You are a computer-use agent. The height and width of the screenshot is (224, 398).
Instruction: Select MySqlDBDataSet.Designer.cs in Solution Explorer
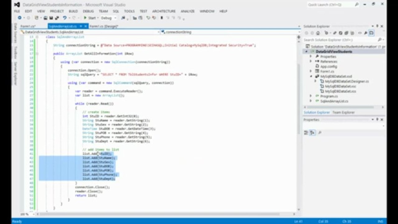click(x=347, y=81)
